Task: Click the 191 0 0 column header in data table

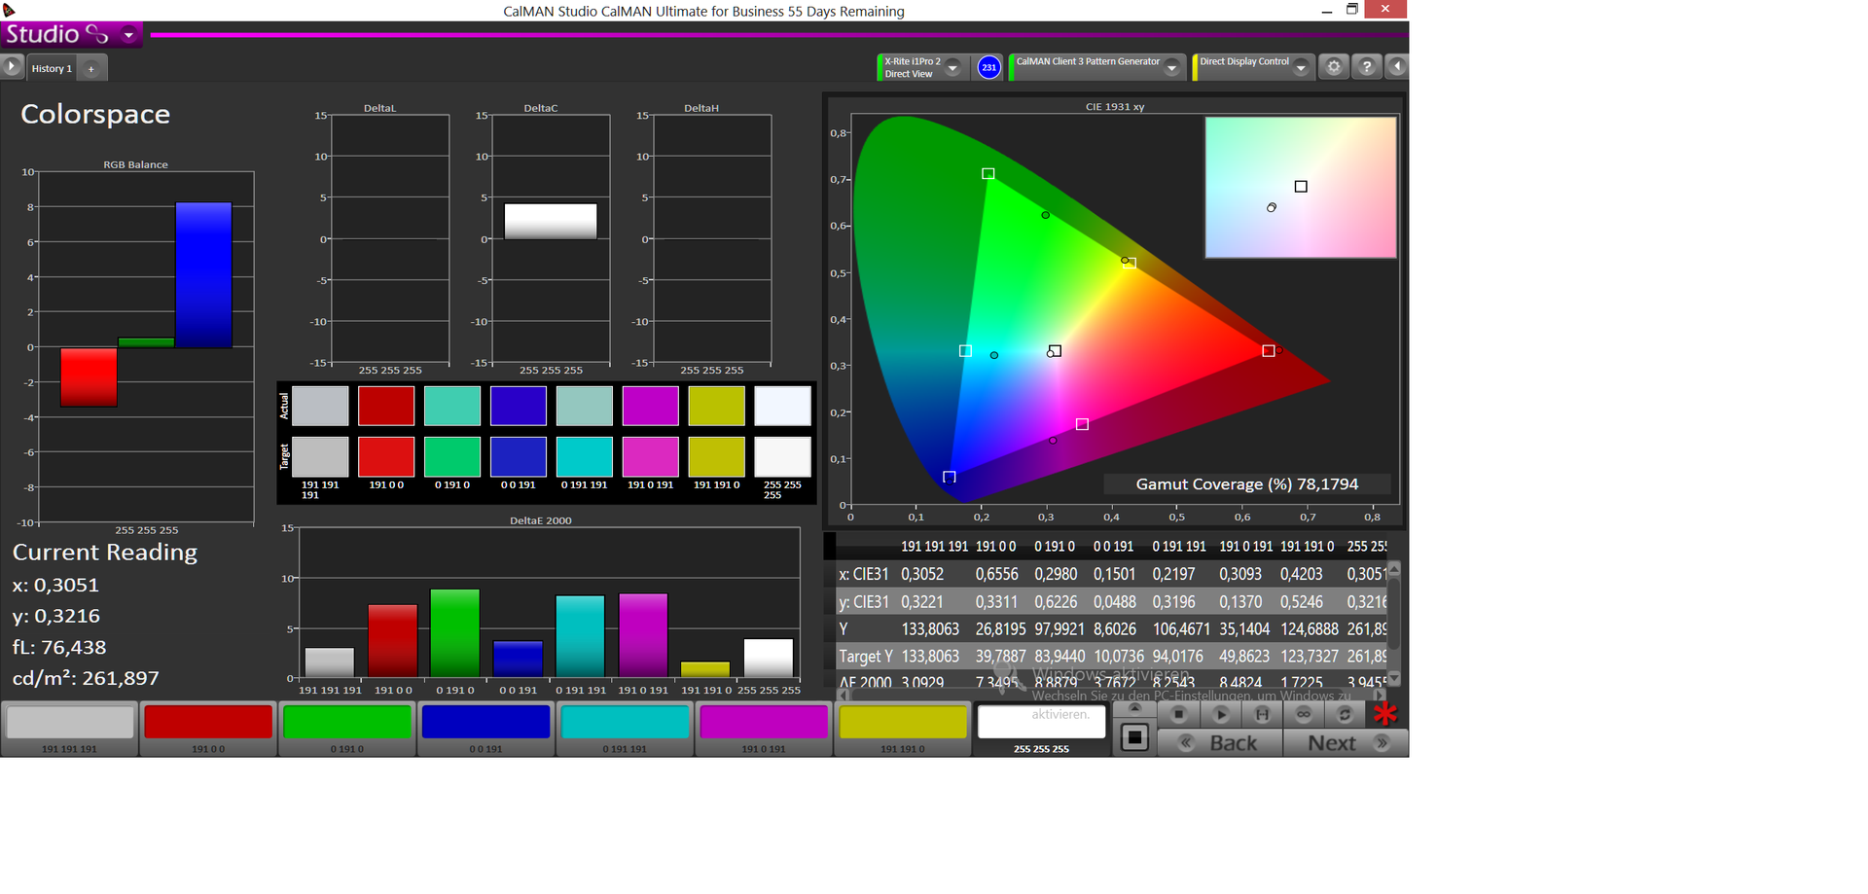Action: click(995, 547)
